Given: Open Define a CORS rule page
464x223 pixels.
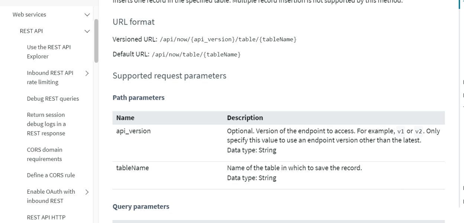Looking at the screenshot, I should 51,175.
